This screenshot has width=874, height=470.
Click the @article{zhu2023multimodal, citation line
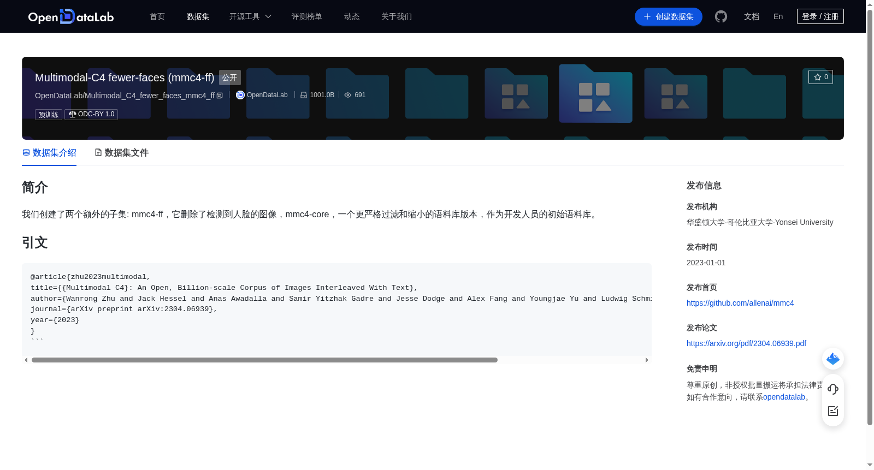point(91,277)
